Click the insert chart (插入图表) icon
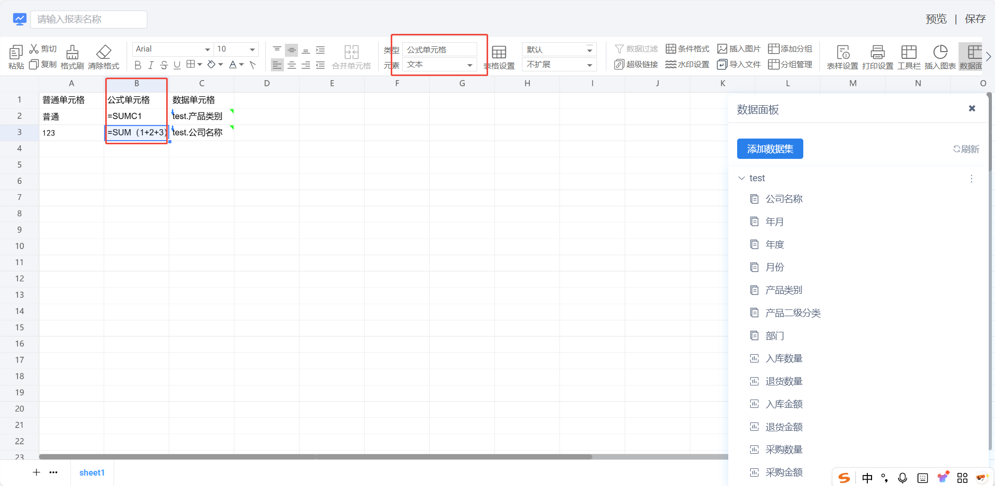The width and height of the screenshot is (995, 486). coord(940,52)
